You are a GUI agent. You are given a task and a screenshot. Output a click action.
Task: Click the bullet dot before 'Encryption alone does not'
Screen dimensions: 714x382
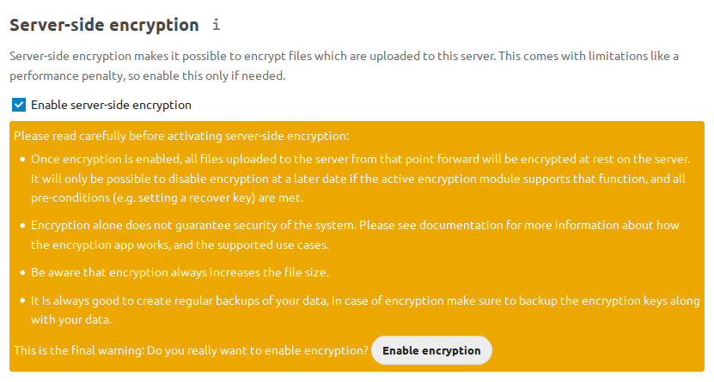(21, 227)
